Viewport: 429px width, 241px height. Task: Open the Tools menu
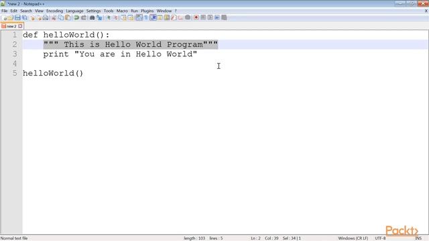coord(109,11)
